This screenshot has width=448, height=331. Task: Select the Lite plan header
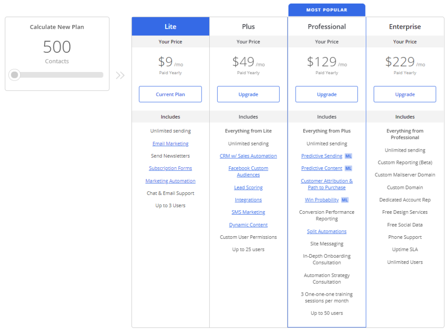(x=170, y=26)
